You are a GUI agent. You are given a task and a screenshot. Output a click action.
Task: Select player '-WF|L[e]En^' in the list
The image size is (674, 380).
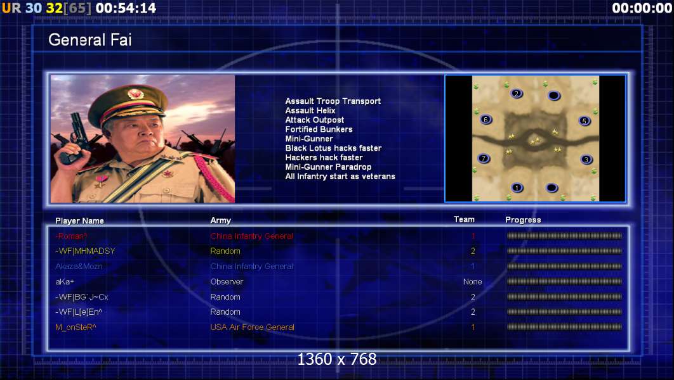(79, 312)
